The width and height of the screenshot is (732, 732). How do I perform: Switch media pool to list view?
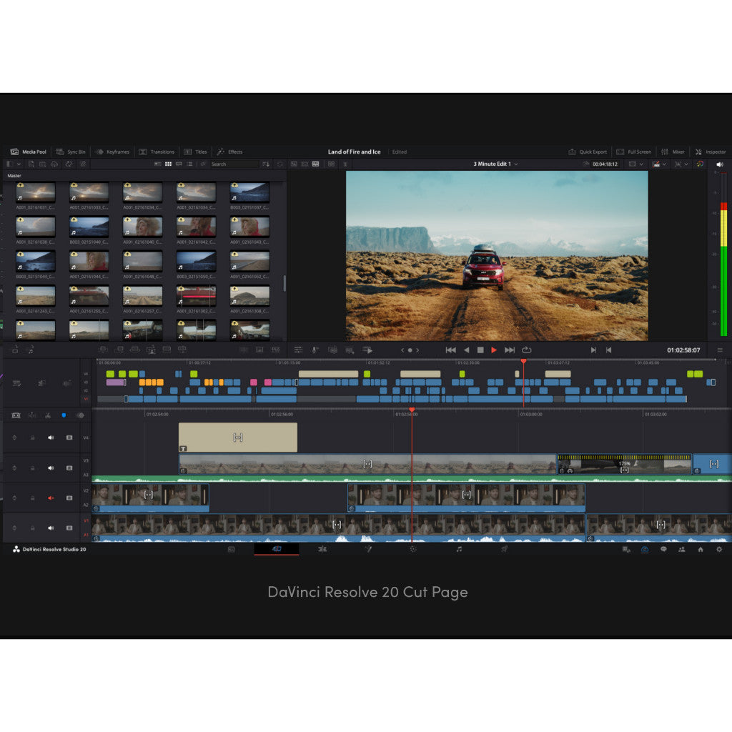tap(189, 164)
